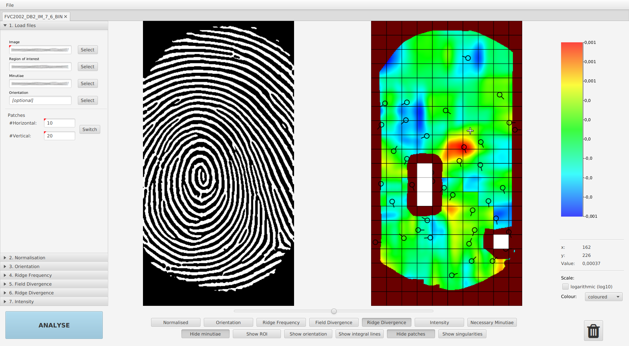Show the Field Divergence view
The image size is (629, 346).
(334, 322)
